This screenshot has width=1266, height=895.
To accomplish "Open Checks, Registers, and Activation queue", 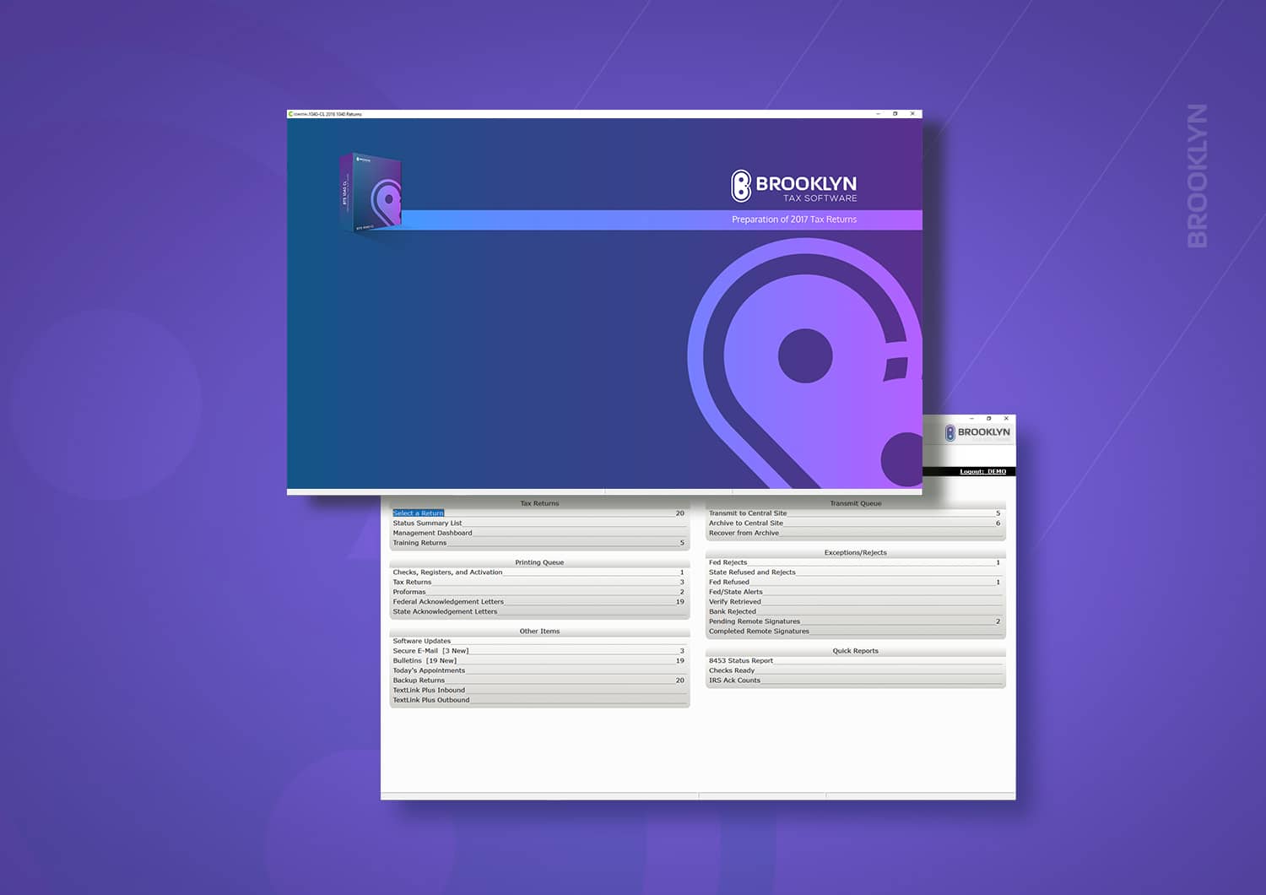I will pos(447,572).
